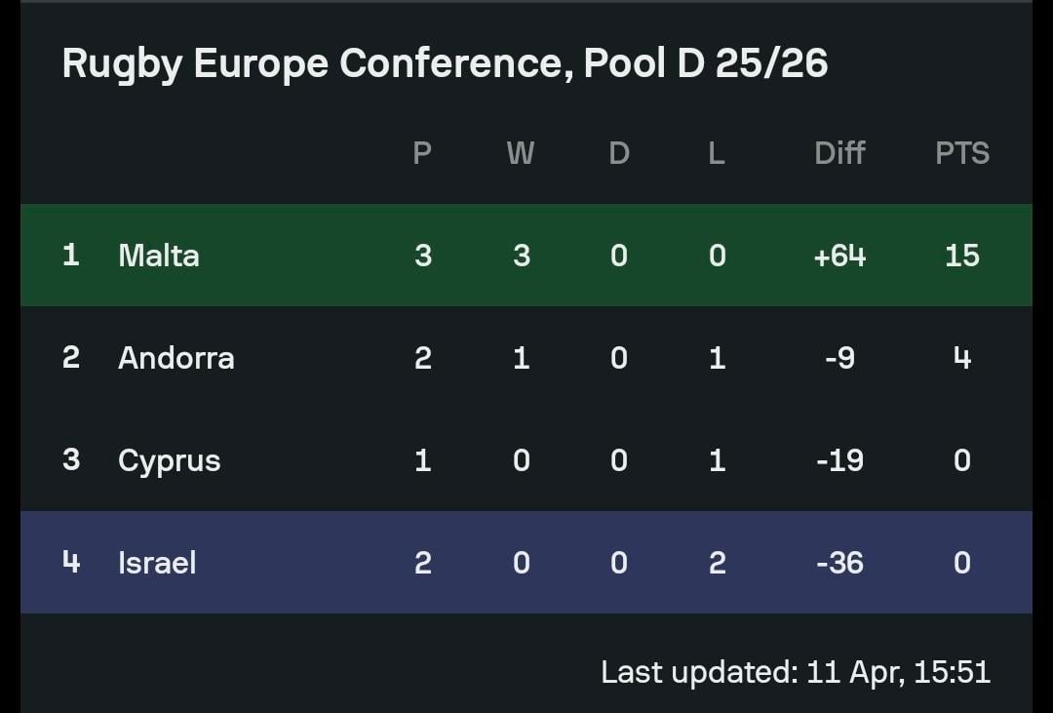Screen dimensions: 1053x713
Task: Click the PTS column header
Action: (961, 153)
